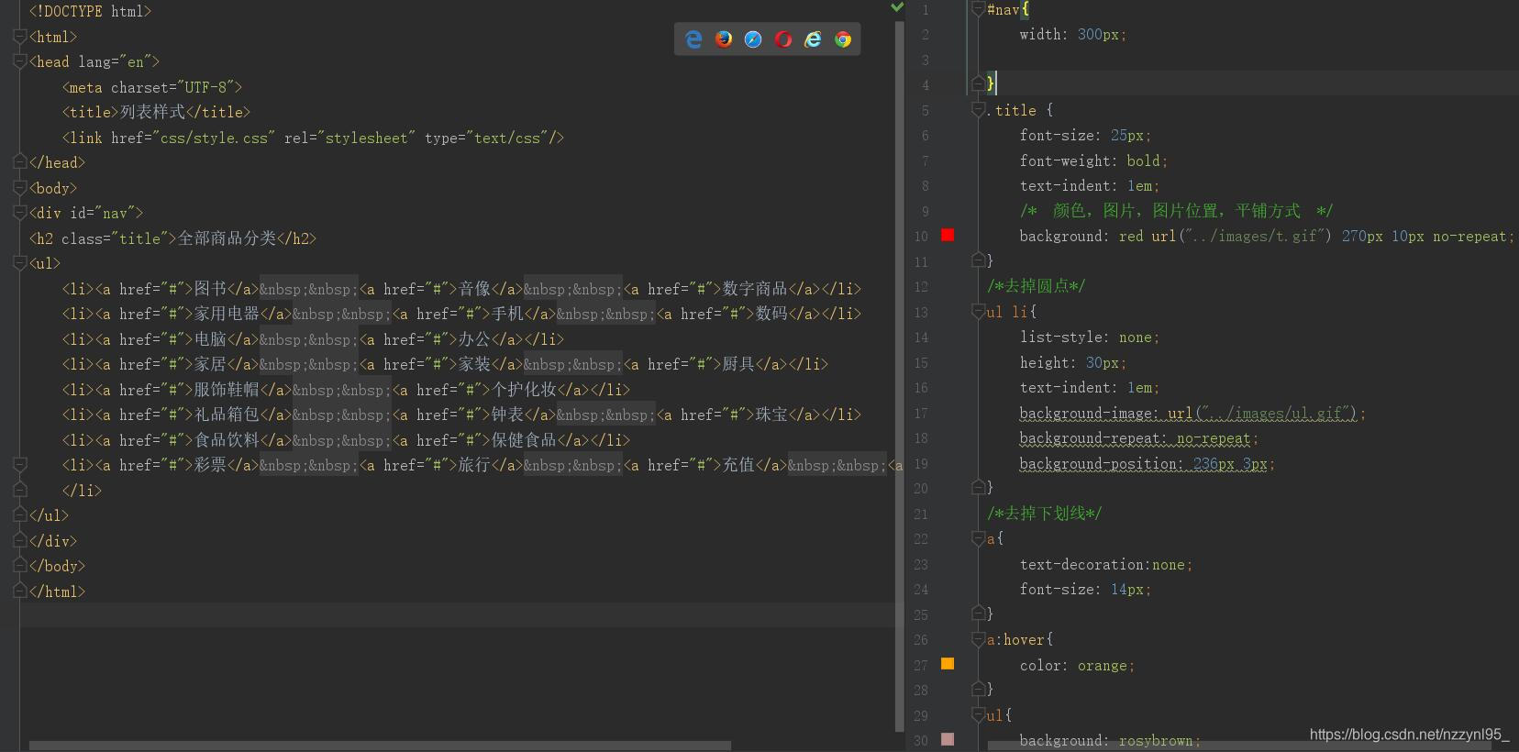Fold marker at closing brace on line 20
This screenshot has height=752, width=1519.
tap(978, 487)
